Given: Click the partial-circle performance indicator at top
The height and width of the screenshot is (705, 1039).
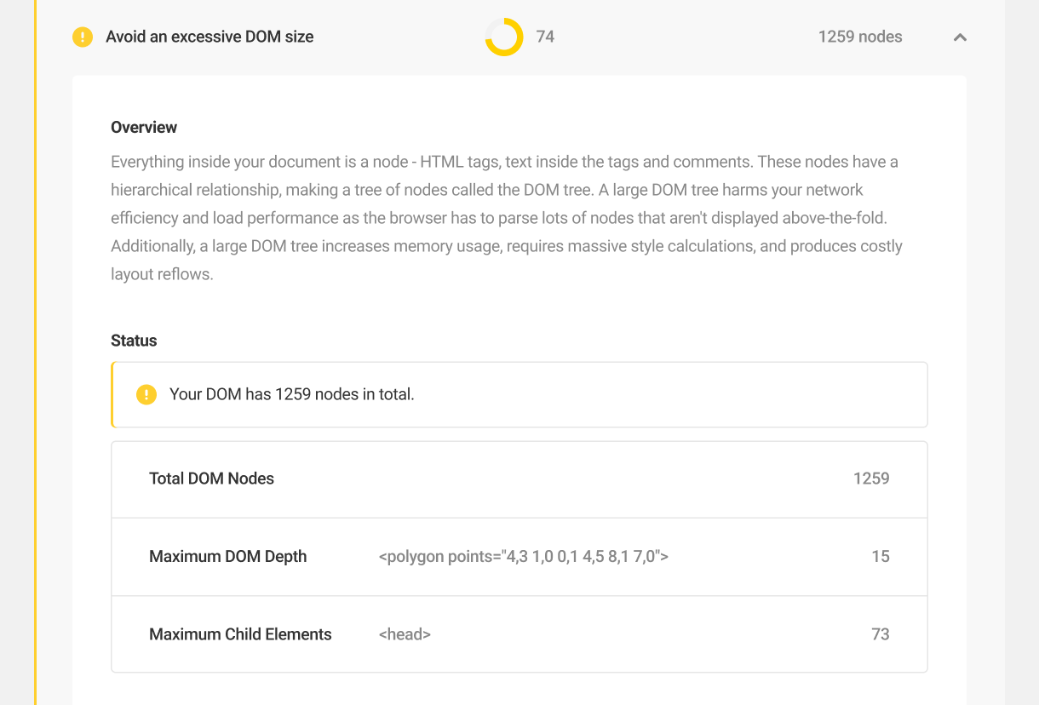Looking at the screenshot, I should pos(502,37).
